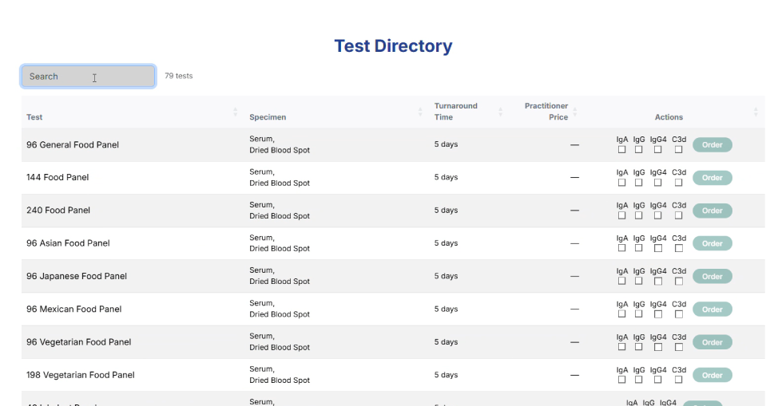Screen dimensions: 766x406
Task: Sort by Specimen column arrows
Action: pos(420,112)
